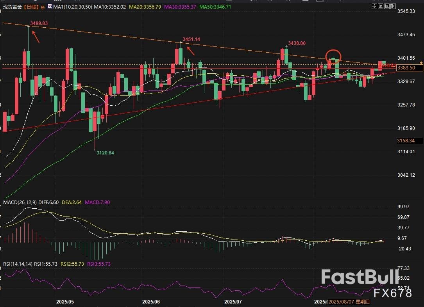The width and height of the screenshot is (424, 307).
Task: Click the last chart layout icon at top right
Action: 394,7
